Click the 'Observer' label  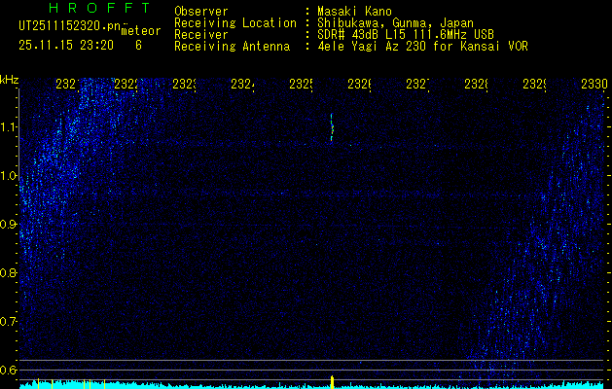[x=201, y=11]
